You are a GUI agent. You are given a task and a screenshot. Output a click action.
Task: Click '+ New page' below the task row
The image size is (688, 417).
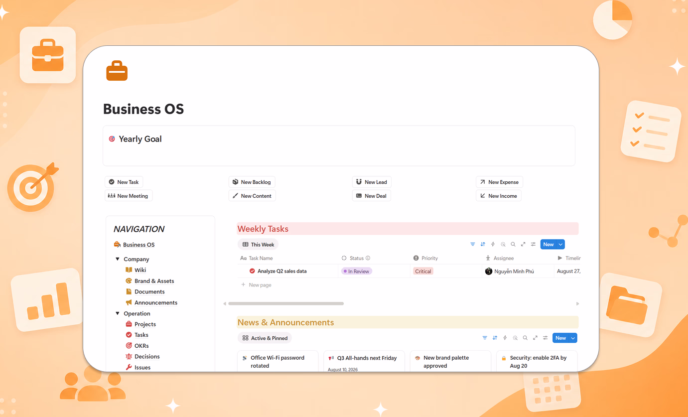pos(256,285)
